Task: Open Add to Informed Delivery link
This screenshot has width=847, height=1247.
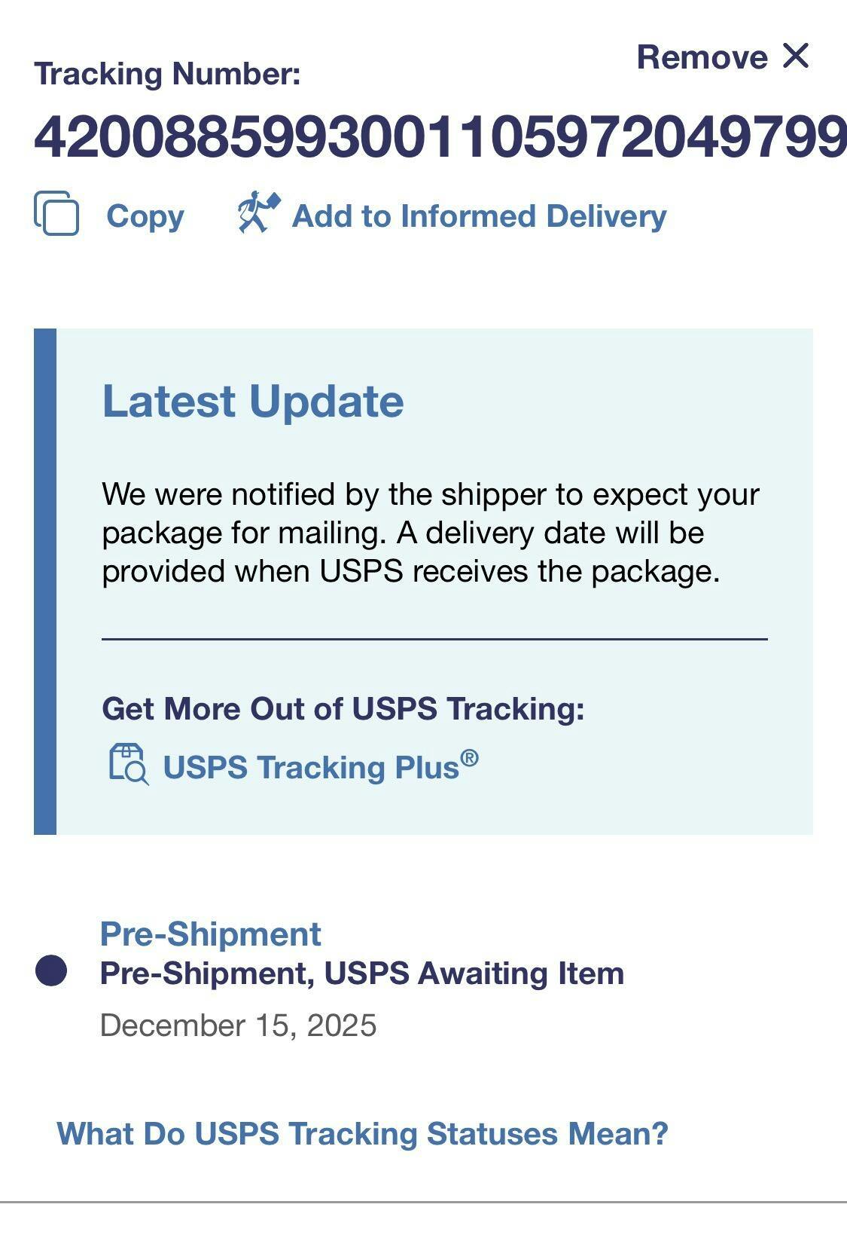Action: pyautogui.click(x=479, y=216)
